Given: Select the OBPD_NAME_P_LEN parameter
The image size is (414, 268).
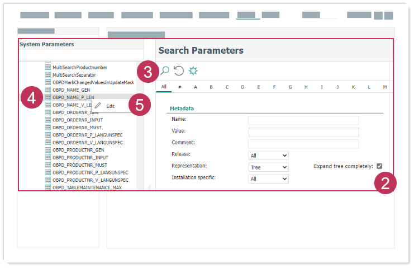Looking at the screenshot, I should [73, 97].
